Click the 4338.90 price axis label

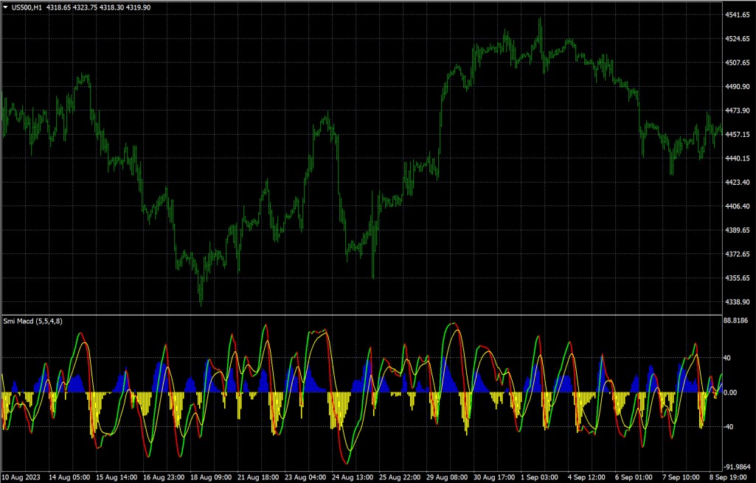pos(738,302)
